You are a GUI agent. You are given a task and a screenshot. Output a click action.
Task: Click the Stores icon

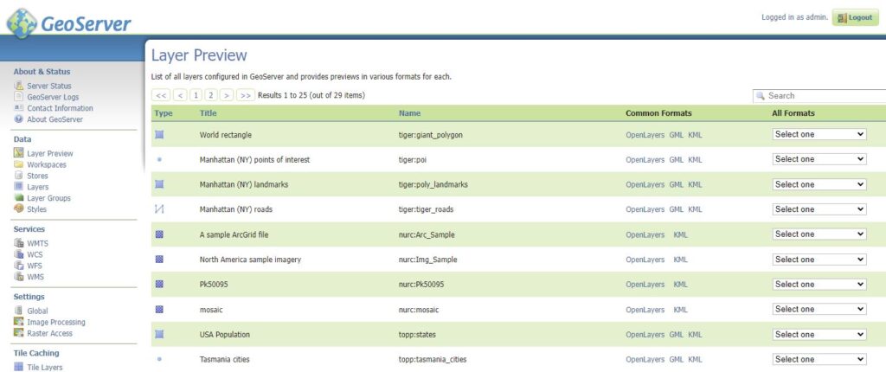[19, 176]
